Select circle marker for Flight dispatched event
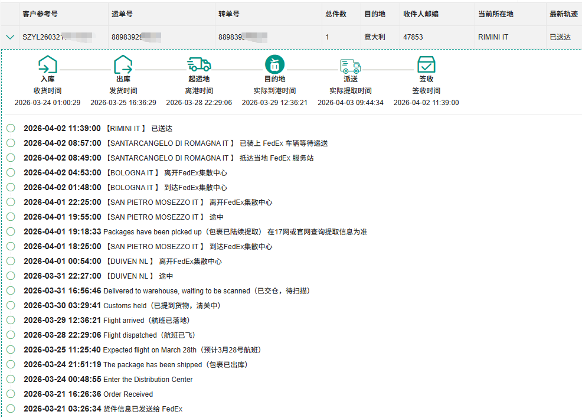Viewport: 582px width, 418px height. 11,335
